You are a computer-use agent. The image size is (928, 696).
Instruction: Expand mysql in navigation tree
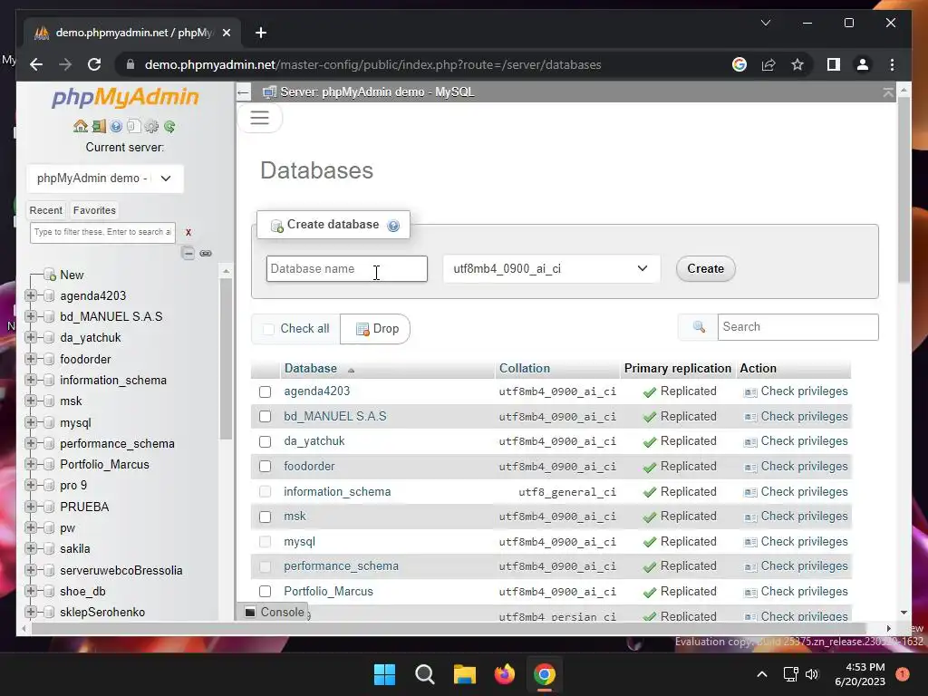(x=31, y=422)
